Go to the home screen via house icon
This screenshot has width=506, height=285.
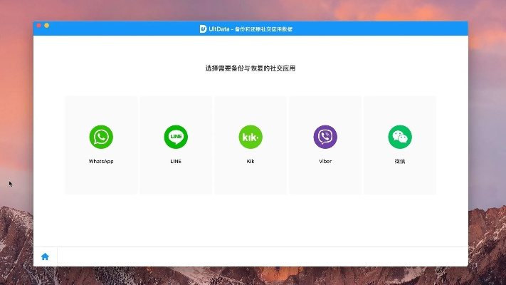[x=45, y=256]
